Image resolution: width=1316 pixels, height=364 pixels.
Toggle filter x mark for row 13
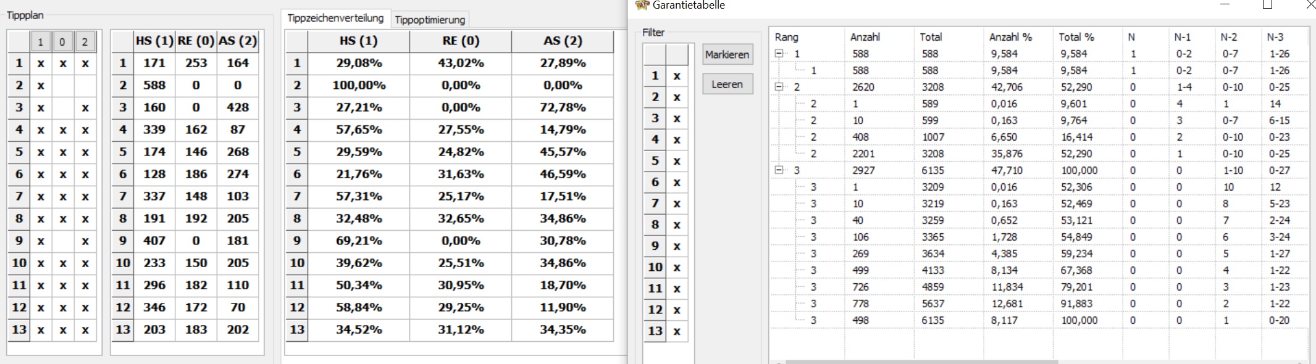(677, 331)
